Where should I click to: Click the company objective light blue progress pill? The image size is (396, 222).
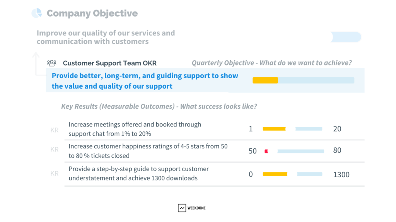[x=346, y=37]
